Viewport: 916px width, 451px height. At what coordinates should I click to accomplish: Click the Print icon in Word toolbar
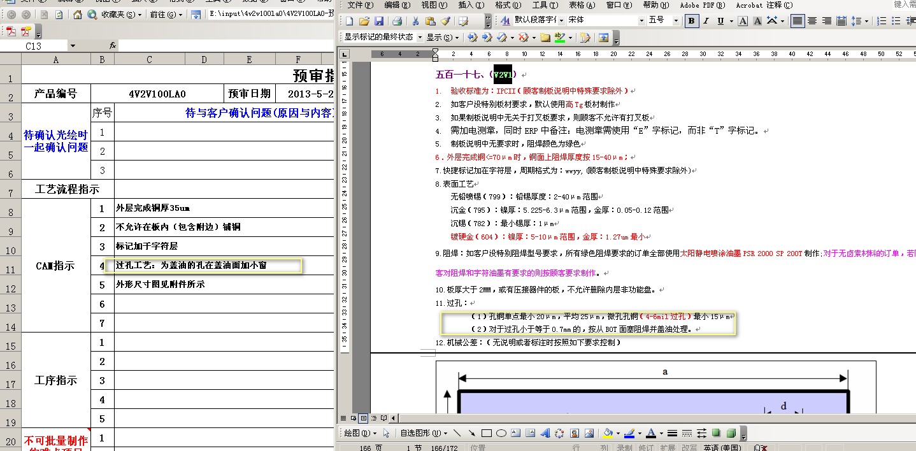click(397, 21)
